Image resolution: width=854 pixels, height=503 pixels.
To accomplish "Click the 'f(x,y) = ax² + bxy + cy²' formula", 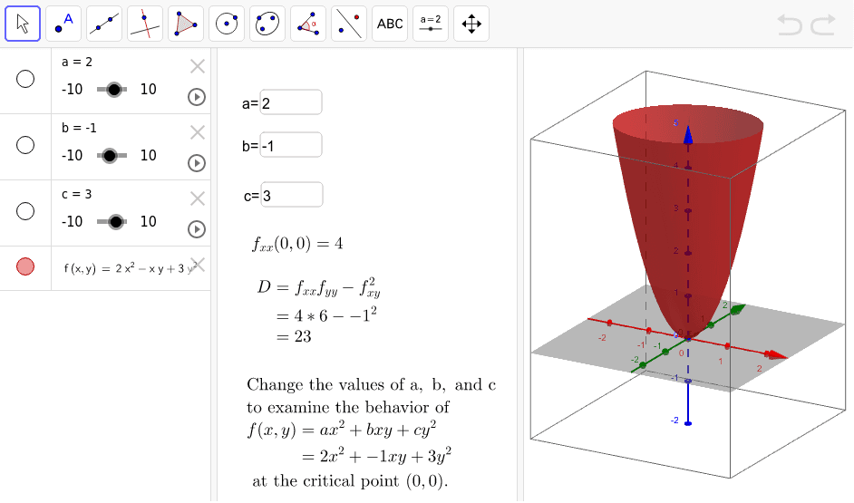I will [x=342, y=430].
